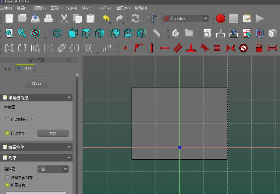
Task: Open 帮助 menu
Action: click(141, 8)
